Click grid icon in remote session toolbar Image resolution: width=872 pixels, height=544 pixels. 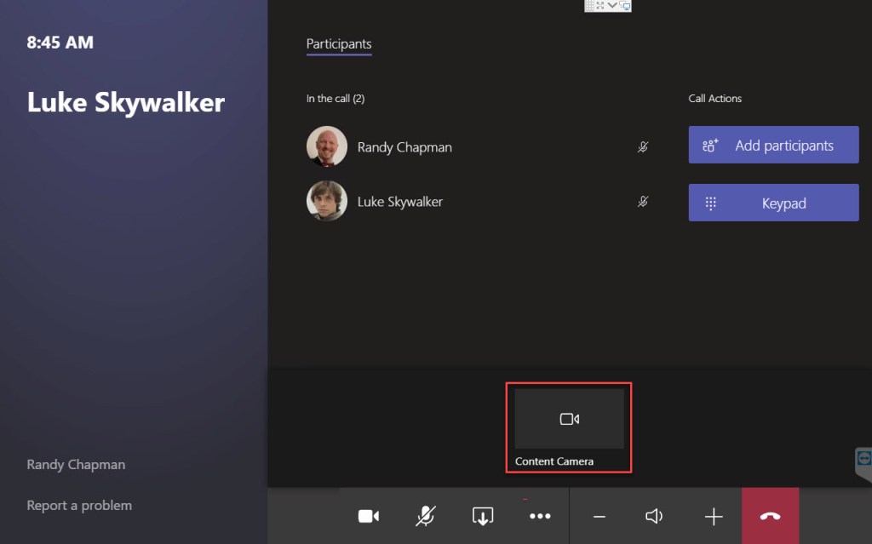click(x=589, y=6)
